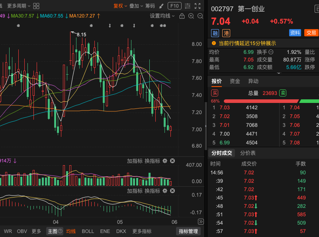Image resolution: width=319 pixels, height=237 pixels.
Task: Open volume indicator settings gear
Action: (165, 161)
